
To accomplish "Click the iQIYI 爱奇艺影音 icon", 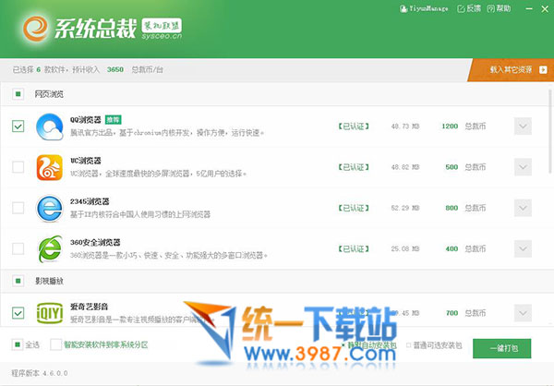I will coord(50,313).
